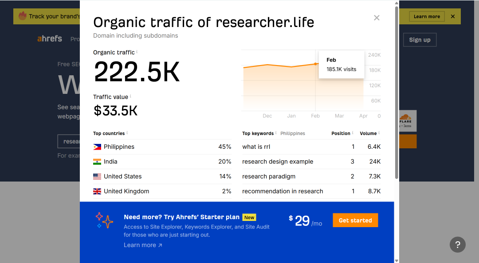The width and height of the screenshot is (479, 263).
Task: Click the Organic traffic info icon
Action: coord(137,51)
